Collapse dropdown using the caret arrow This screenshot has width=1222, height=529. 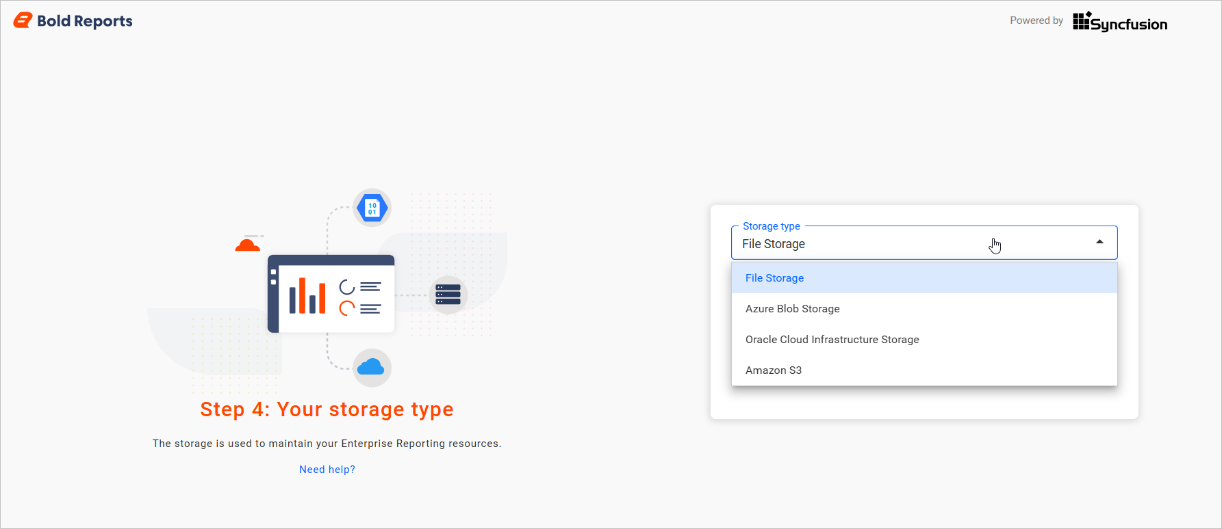pyautogui.click(x=1099, y=242)
